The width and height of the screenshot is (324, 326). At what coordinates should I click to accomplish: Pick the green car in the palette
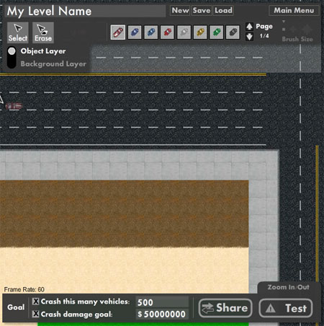(x=217, y=32)
